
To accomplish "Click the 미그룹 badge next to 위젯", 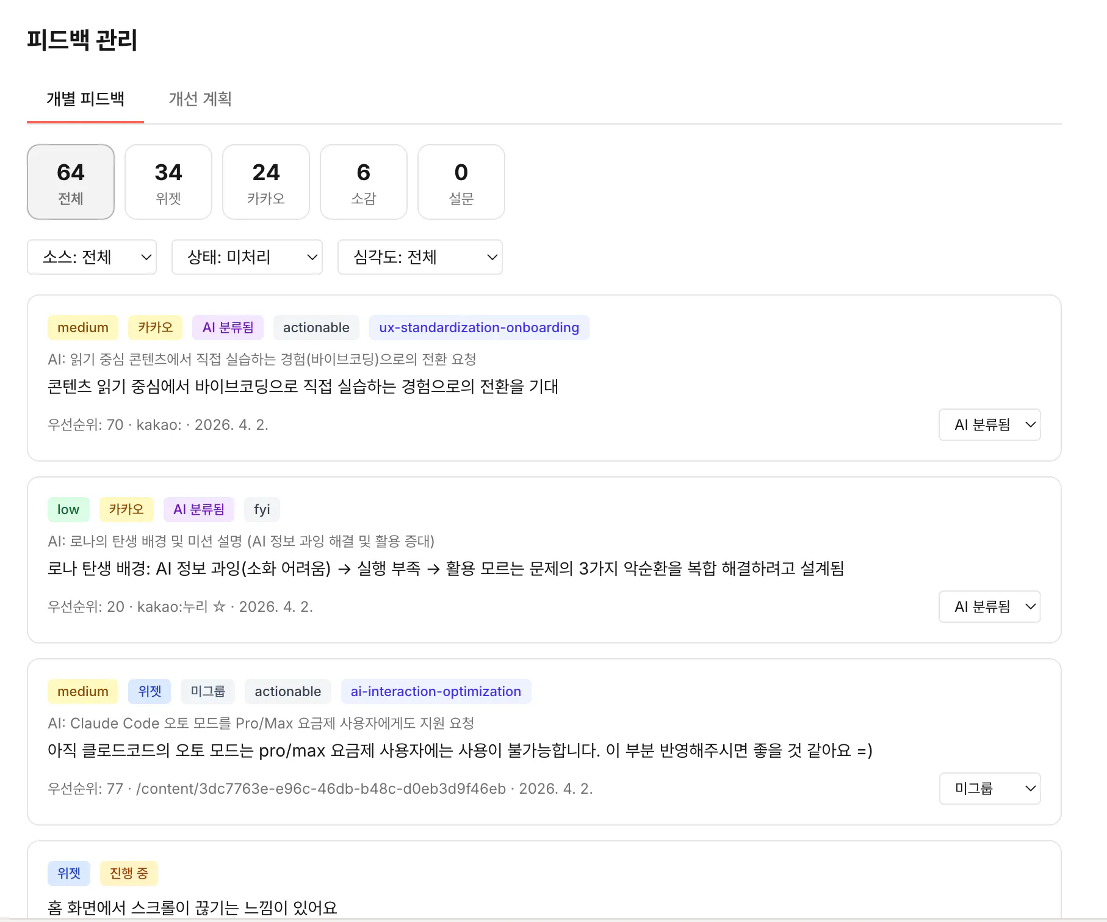I will [208, 691].
